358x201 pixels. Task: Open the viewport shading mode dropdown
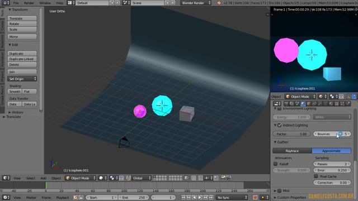click(102, 178)
